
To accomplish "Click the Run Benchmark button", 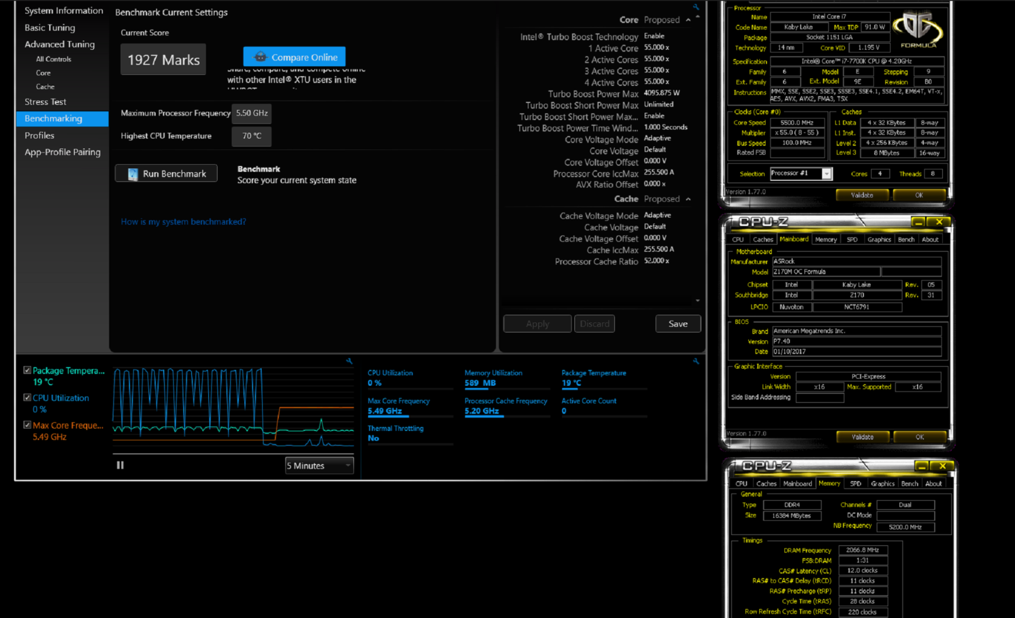I will (x=166, y=173).
